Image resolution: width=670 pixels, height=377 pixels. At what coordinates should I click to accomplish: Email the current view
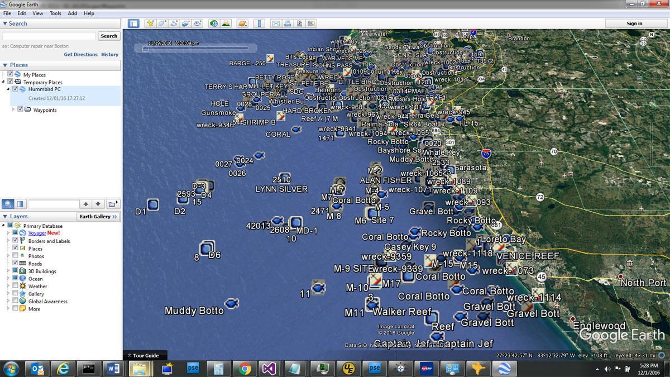pyautogui.click(x=275, y=23)
